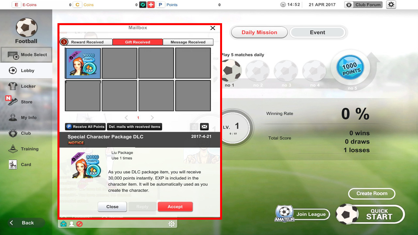Click the friends person icon in chat bar
Image resolution: width=418 pixels, height=235 pixels.
[x=72, y=224]
